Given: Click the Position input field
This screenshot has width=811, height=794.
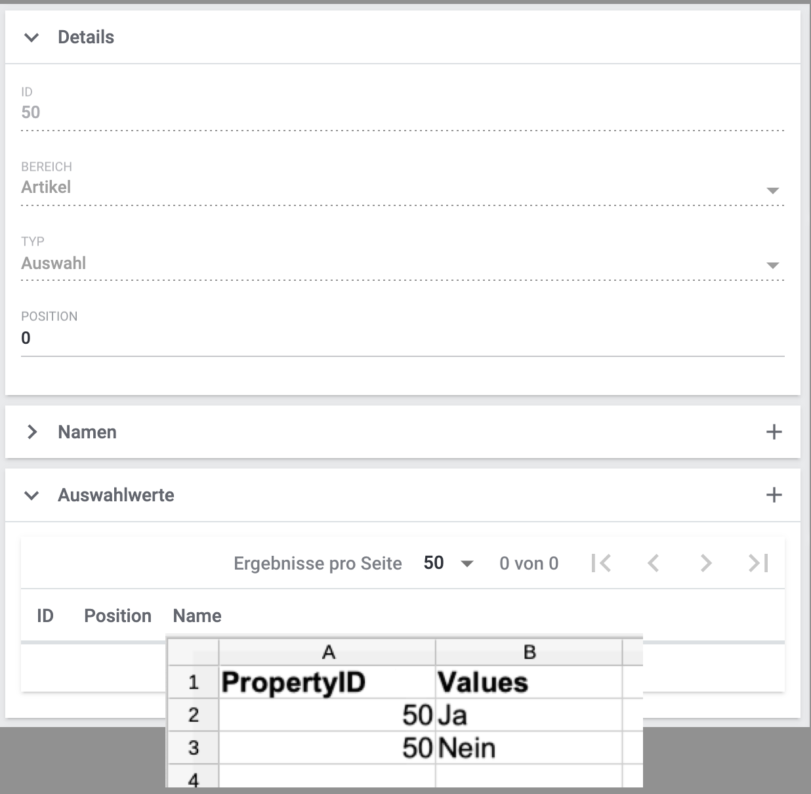Looking at the screenshot, I should tap(402, 339).
